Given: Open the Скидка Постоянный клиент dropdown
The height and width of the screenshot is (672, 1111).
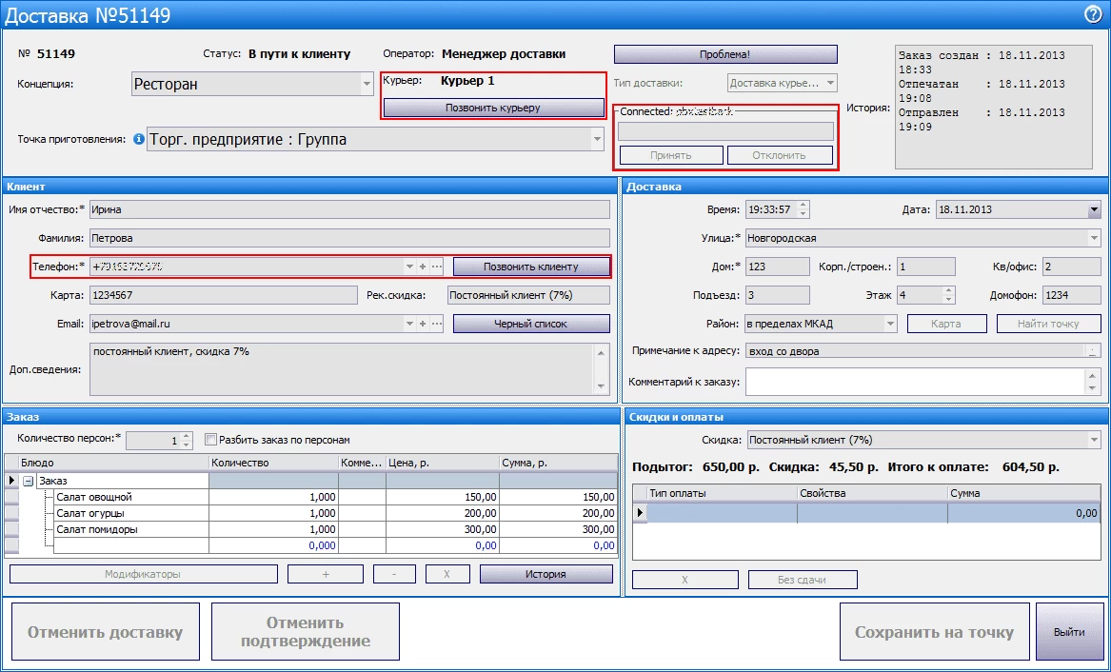Looking at the screenshot, I should pyautogui.click(x=1093, y=440).
